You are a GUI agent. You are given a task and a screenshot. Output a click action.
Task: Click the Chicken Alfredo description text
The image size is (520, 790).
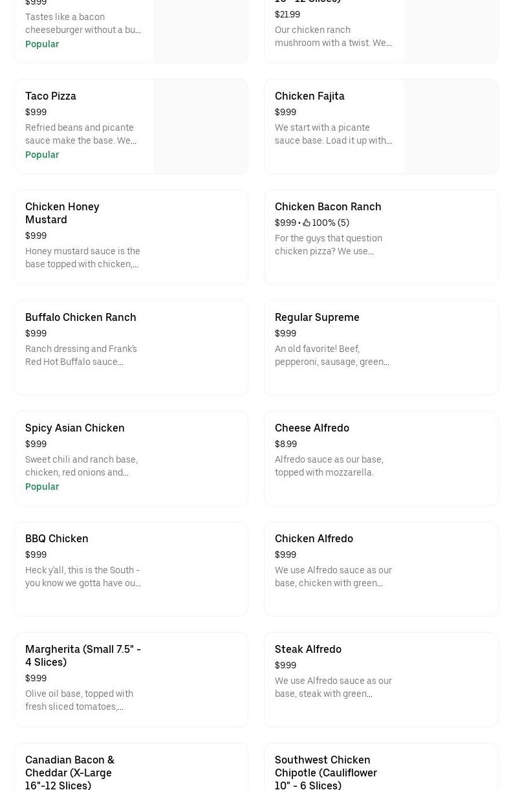coord(333,576)
